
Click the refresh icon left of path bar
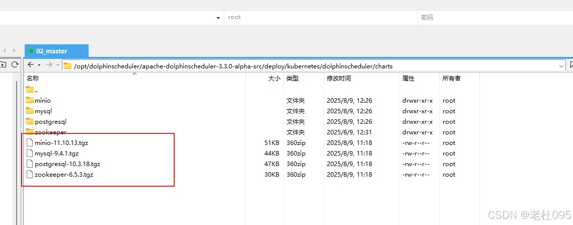15,65
